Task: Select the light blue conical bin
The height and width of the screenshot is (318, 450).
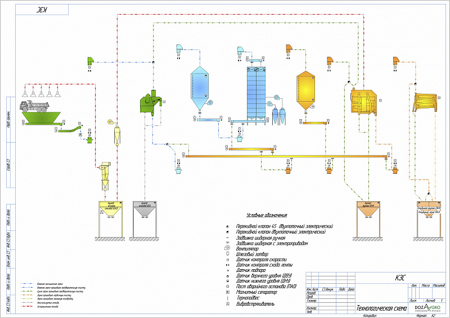Action: pyautogui.click(x=200, y=88)
